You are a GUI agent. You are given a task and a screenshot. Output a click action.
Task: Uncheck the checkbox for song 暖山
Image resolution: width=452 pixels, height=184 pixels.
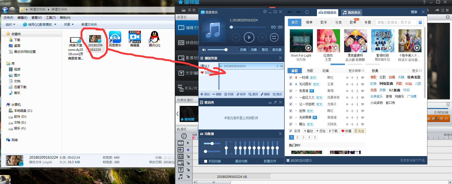tap(291, 124)
